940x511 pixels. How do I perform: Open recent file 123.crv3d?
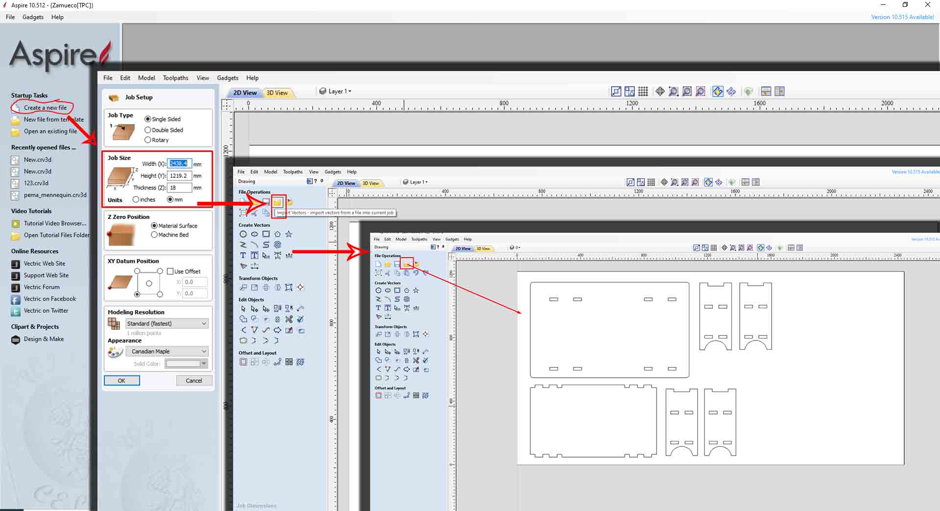tap(36, 183)
